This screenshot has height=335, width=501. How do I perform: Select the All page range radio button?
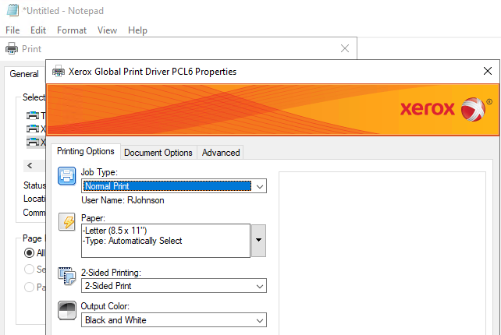pos(29,253)
